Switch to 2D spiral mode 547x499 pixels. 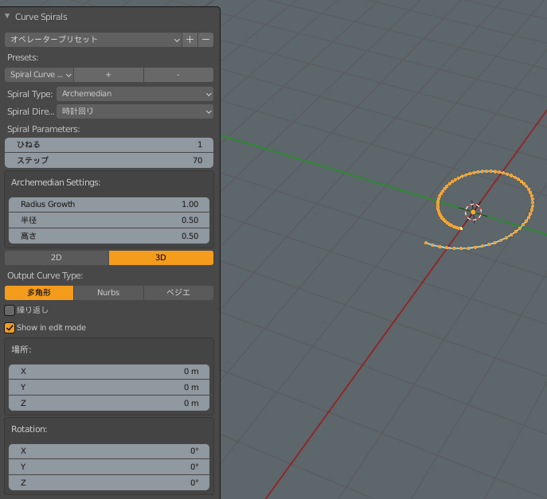pos(57,258)
